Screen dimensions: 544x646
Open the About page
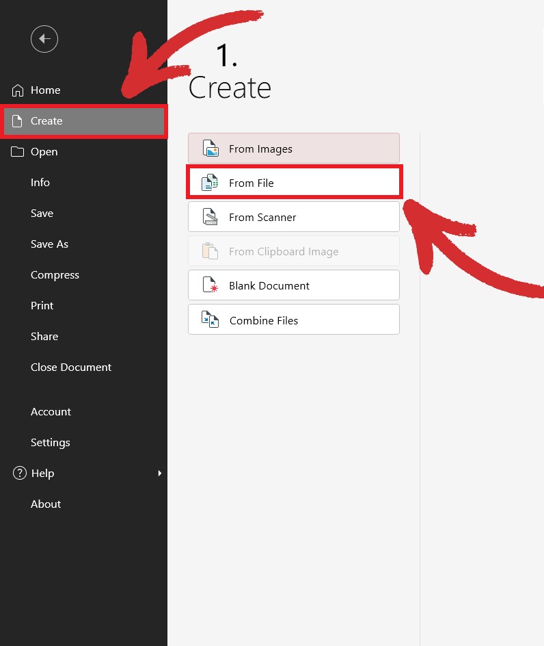[46, 504]
